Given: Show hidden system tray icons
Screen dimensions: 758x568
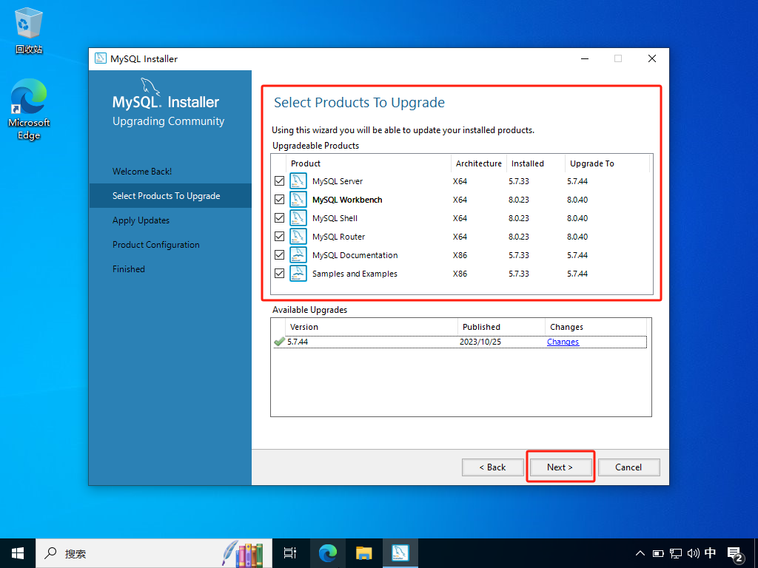Looking at the screenshot, I should click(x=640, y=552).
